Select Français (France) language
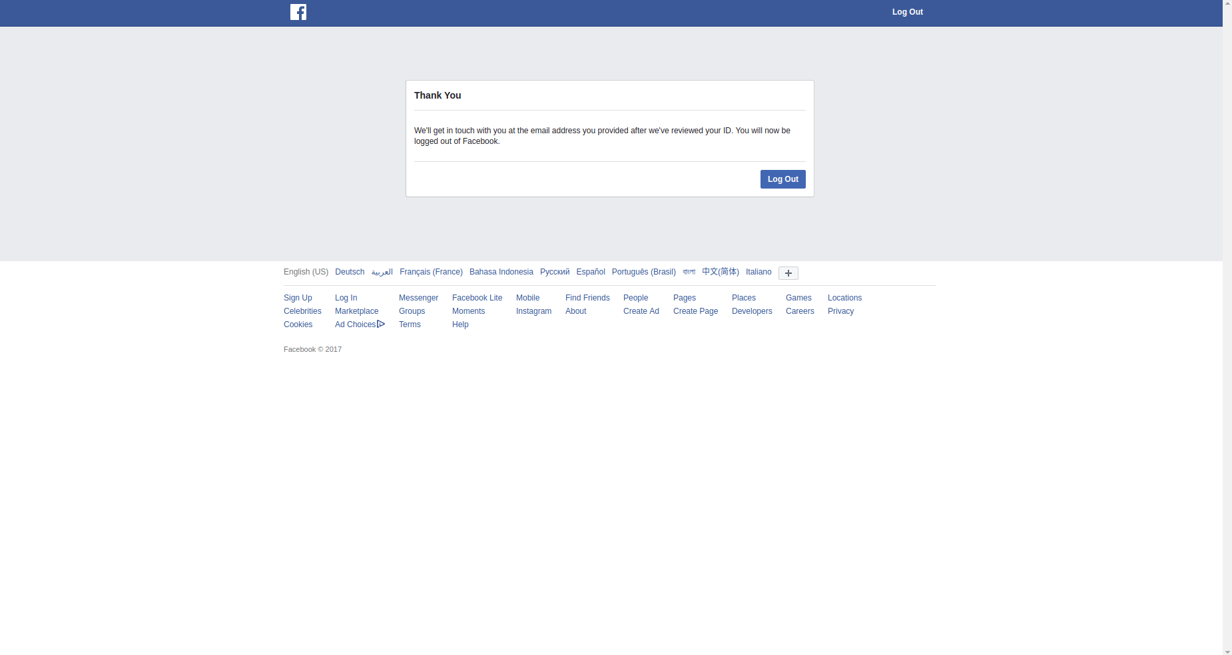 [431, 272]
